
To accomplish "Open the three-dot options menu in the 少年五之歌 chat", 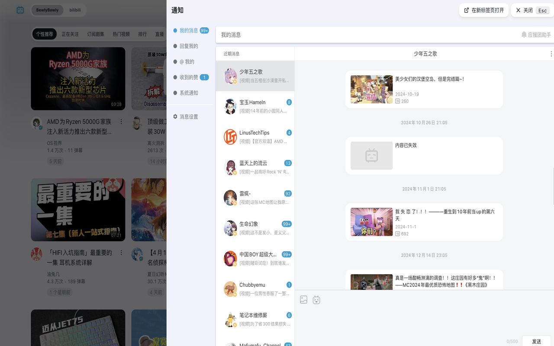I will point(551,54).
